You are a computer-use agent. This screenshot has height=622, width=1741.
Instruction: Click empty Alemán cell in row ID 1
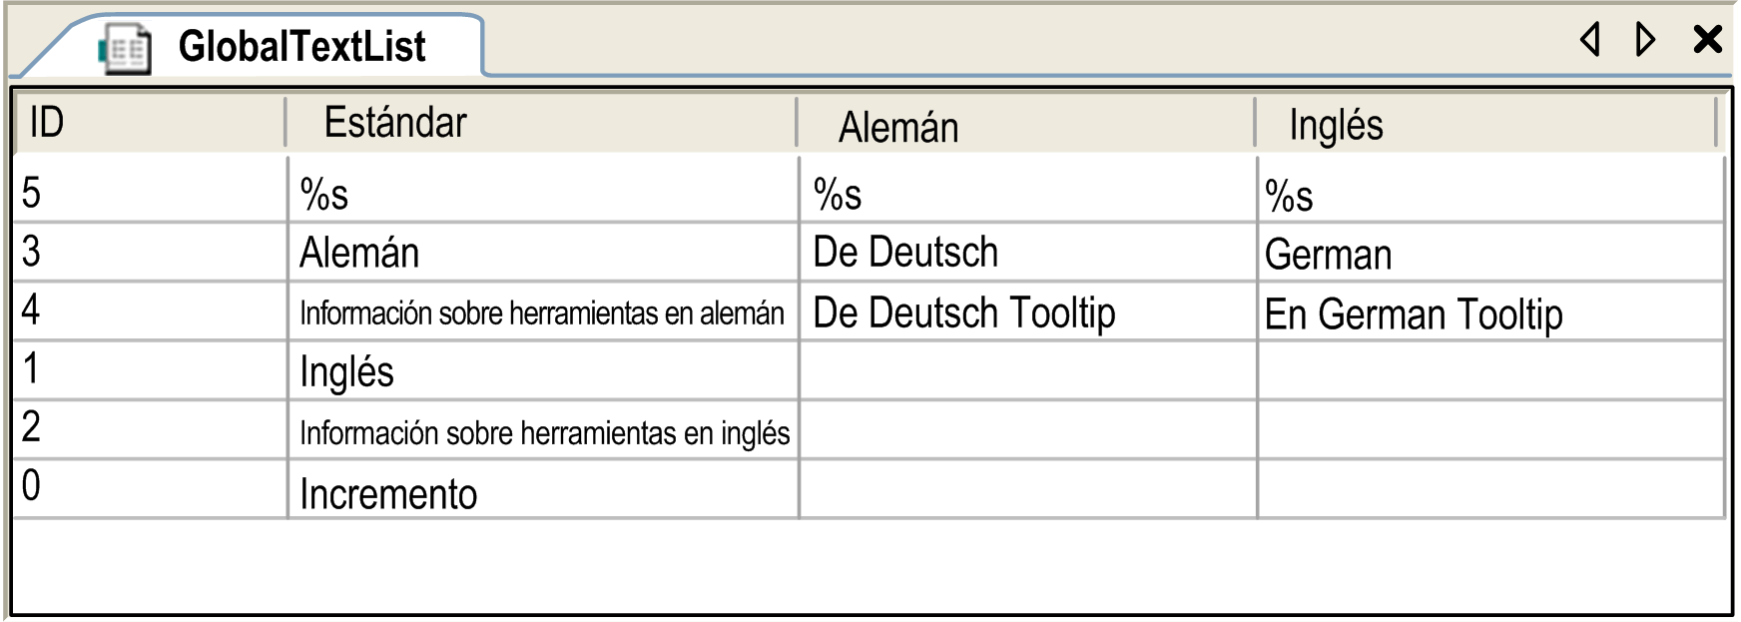1027,370
